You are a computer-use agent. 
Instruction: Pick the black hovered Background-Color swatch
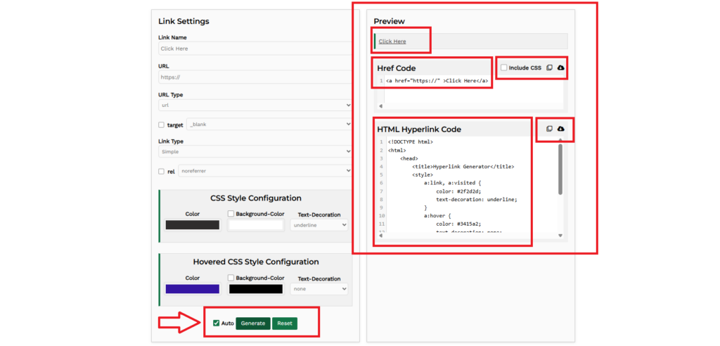click(x=256, y=289)
